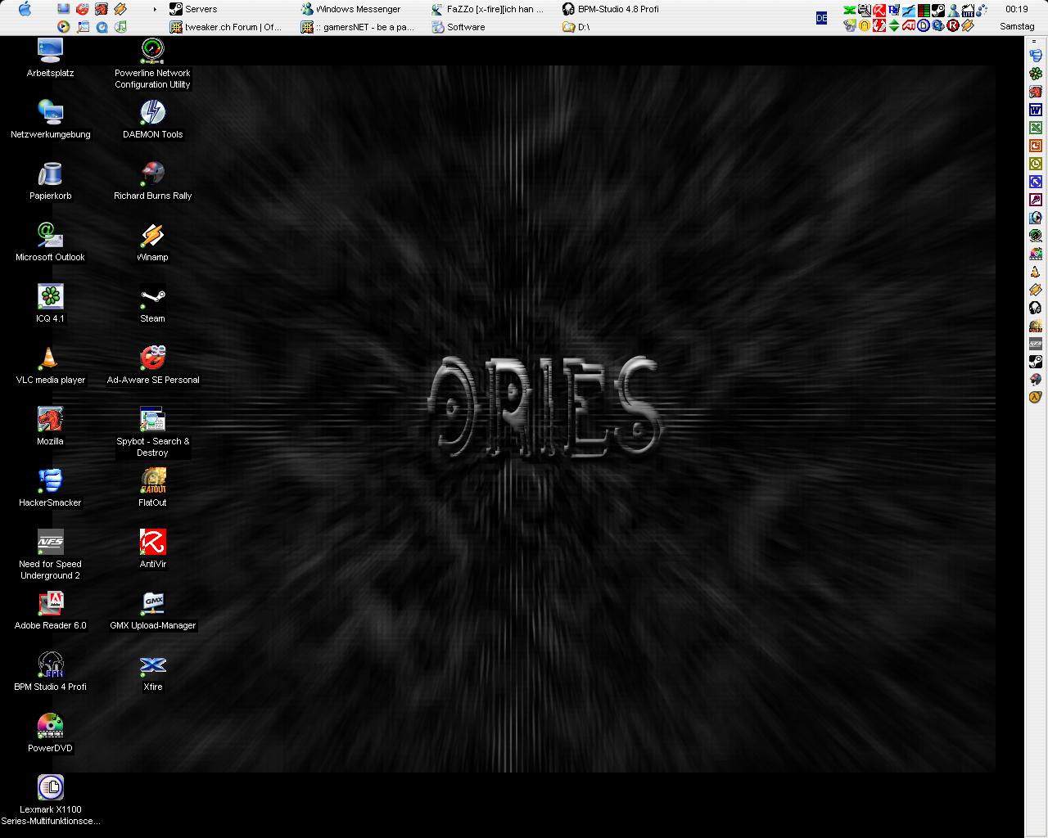Screen dimensions: 1048x838
Task: Launch Microsoft Word from the right sidebar
Action: click(x=1036, y=110)
